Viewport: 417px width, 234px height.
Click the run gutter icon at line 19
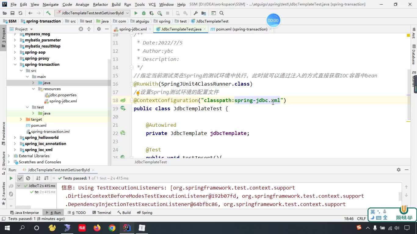[123, 108]
